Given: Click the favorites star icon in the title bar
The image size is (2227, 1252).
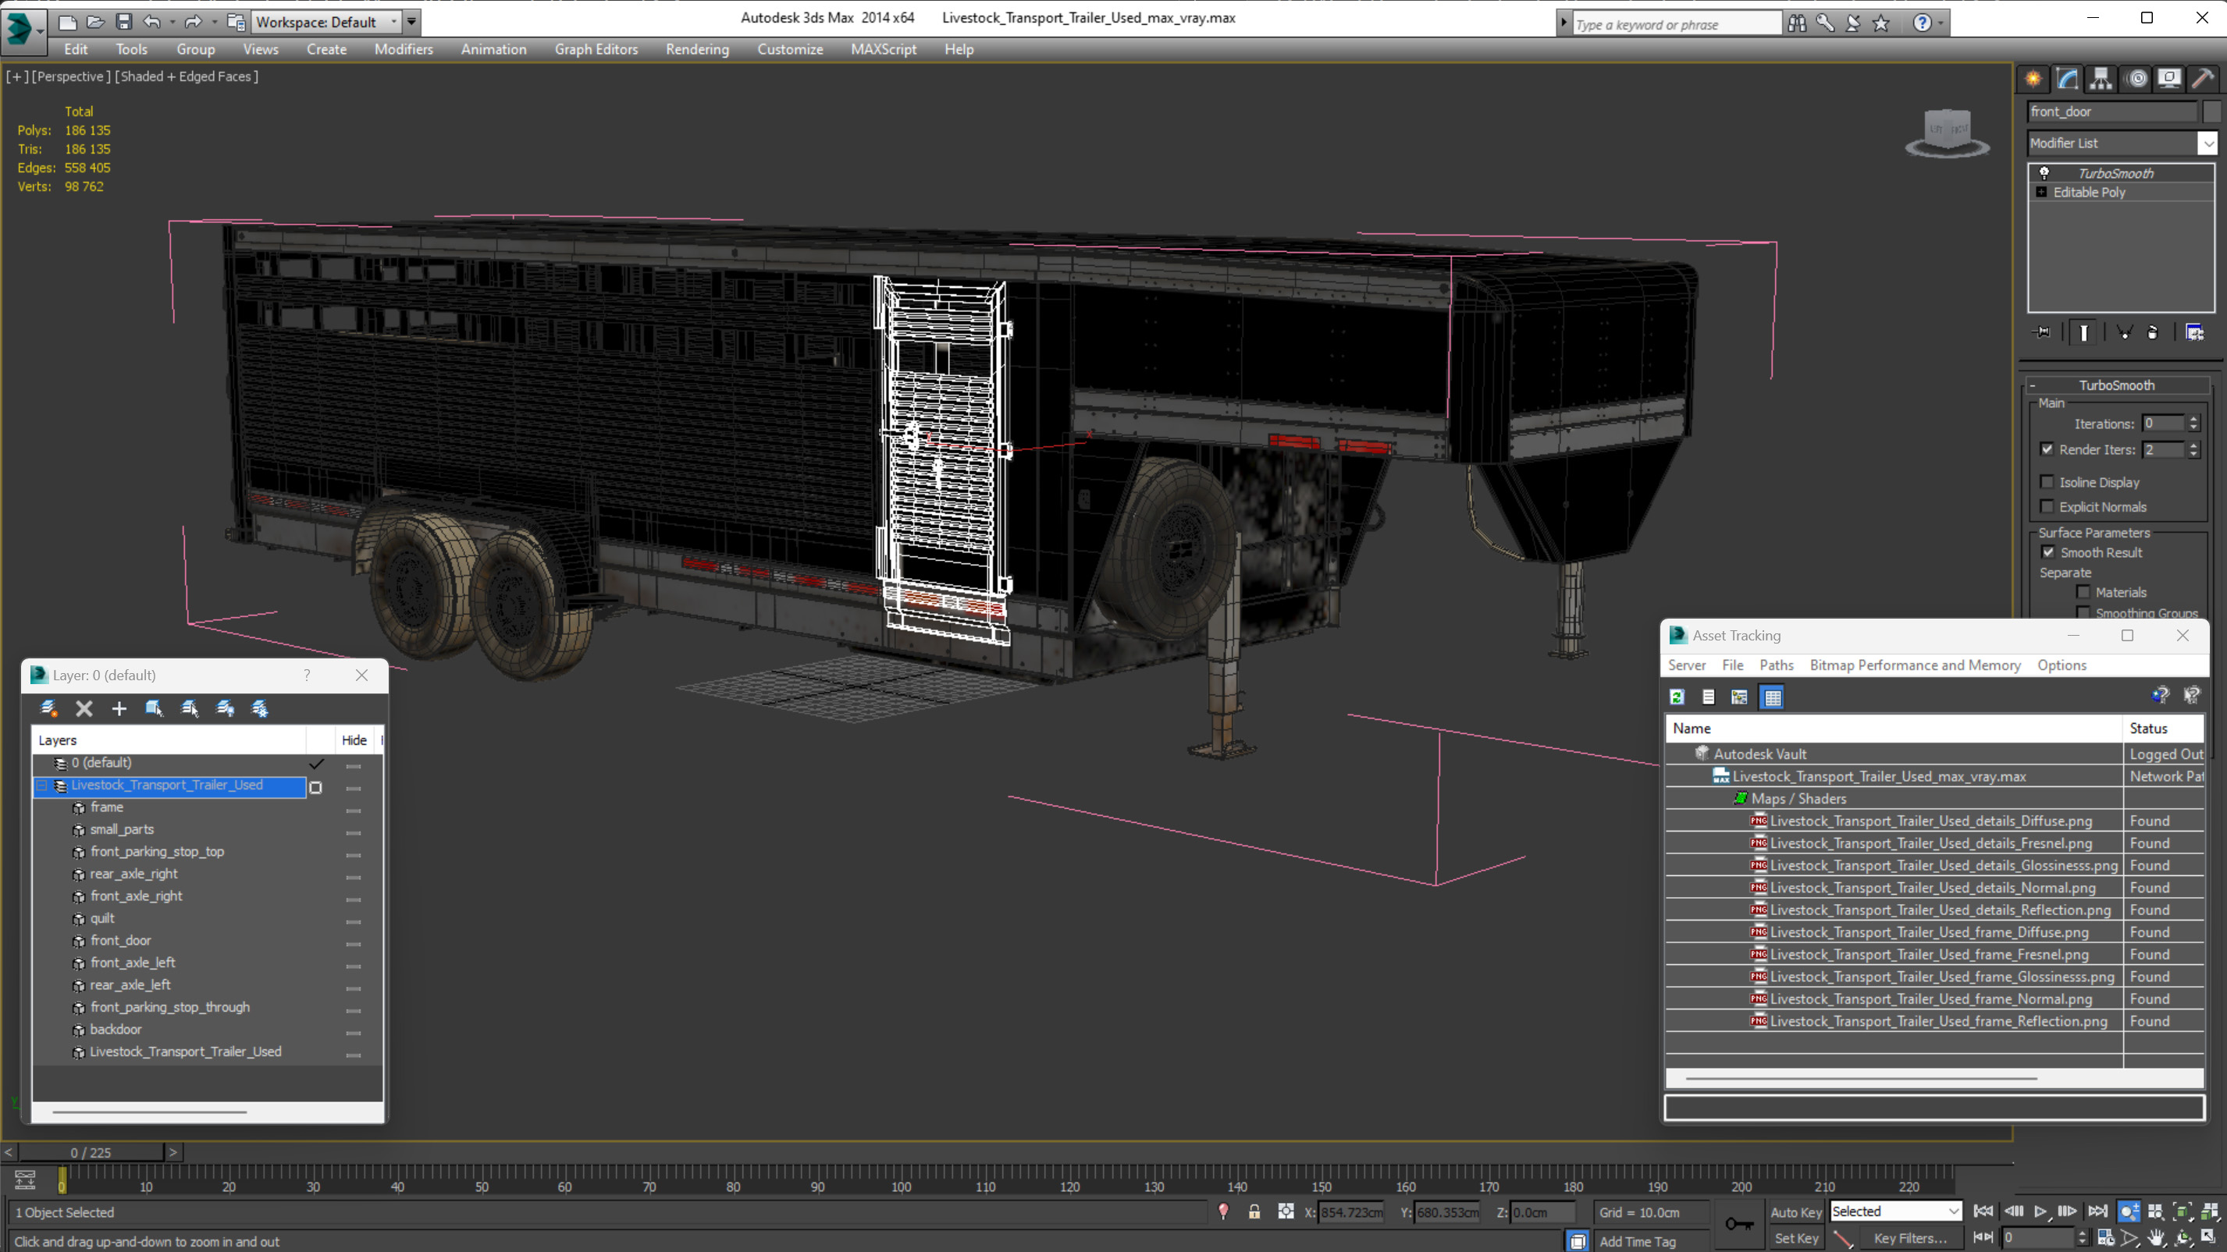Looking at the screenshot, I should [1881, 23].
